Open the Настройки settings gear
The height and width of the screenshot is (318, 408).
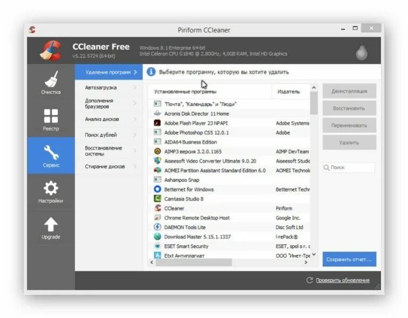point(51,188)
